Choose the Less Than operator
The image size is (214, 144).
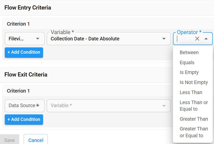pyautogui.click(x=191, y=92)
